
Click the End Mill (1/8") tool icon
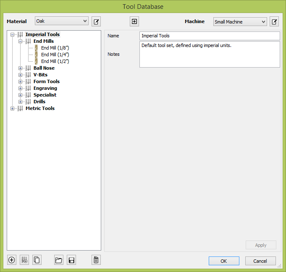[36, 48]
